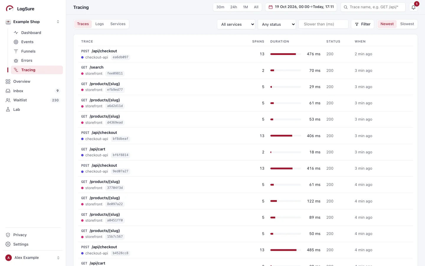Click the Waitlist 230 count badge
Image resolution: width=425 pixels, height=266 pixels.
55,100
